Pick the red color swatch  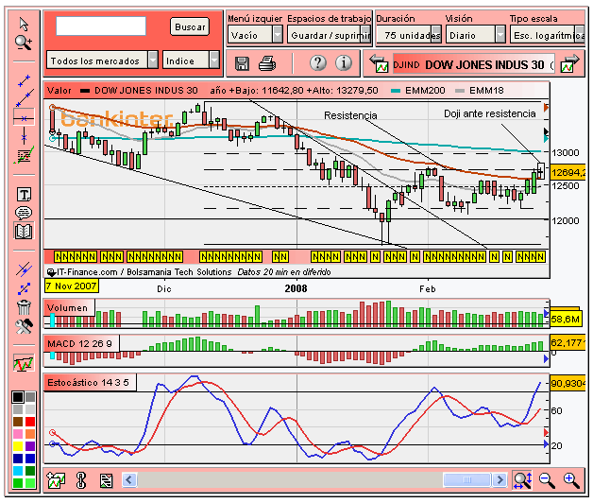click(30, 422)
